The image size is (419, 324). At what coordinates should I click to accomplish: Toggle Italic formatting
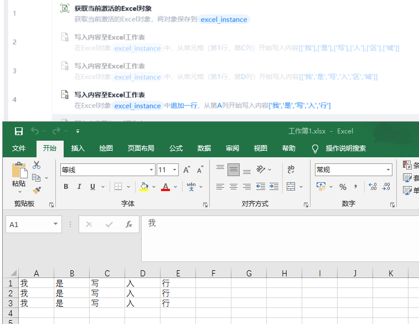pyautogui.click(x=79, y=187)
